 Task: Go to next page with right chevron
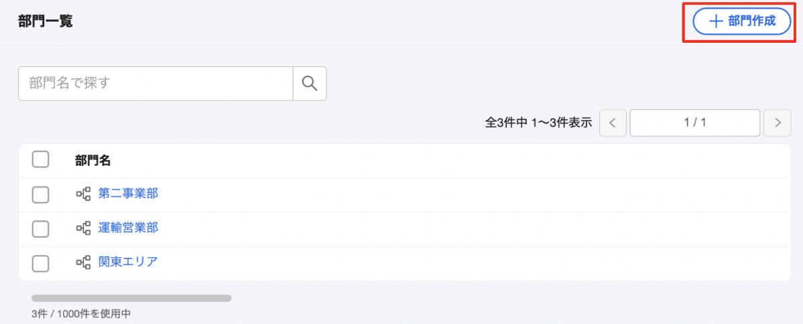coord(778,123)
